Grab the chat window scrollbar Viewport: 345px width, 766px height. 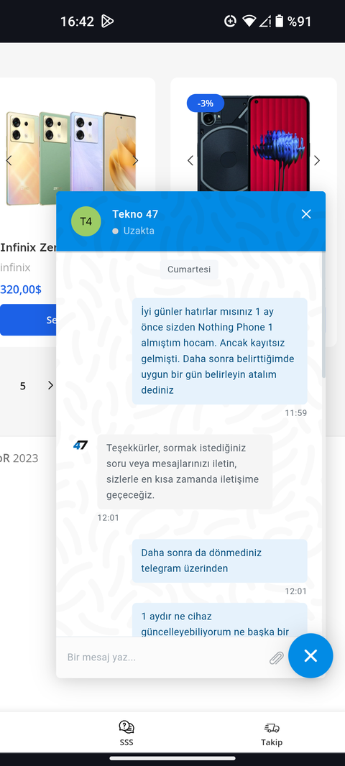(x=323, y=315)
